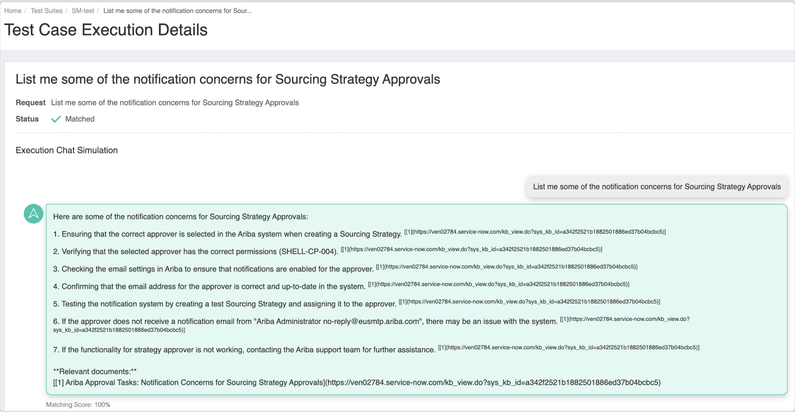This screenshot has width=795, height=412.
Task: Open citation link for item 1 correct approver
Action: (535, 232)
